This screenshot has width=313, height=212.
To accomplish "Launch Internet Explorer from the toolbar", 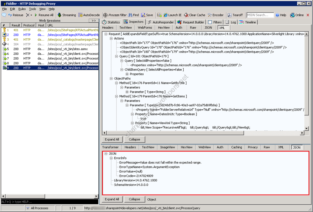I will pos(172,15).
